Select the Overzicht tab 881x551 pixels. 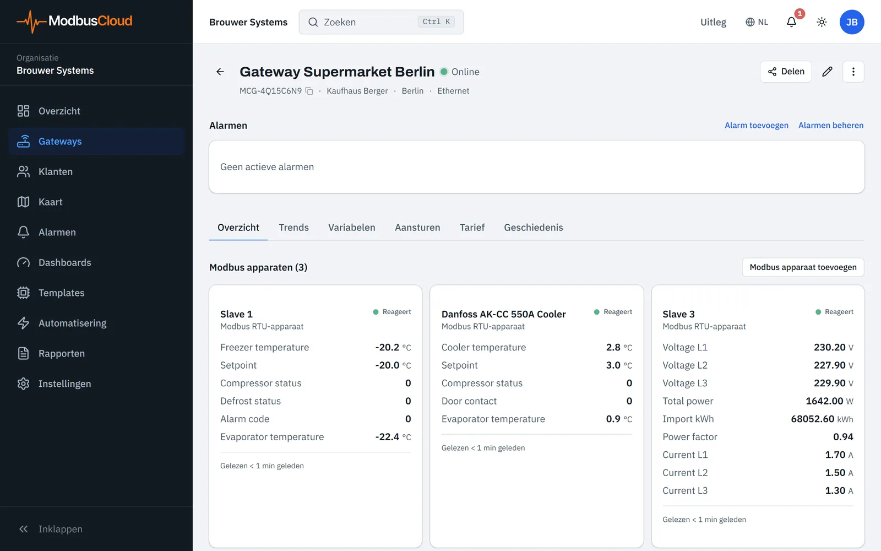click(x=238, y=228)
